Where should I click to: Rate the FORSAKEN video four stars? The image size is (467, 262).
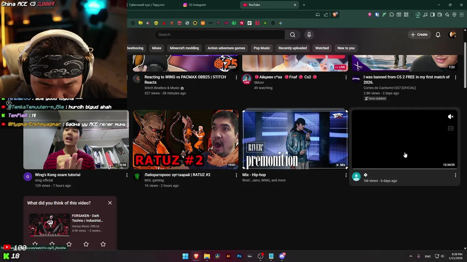(x=86, y=244)
